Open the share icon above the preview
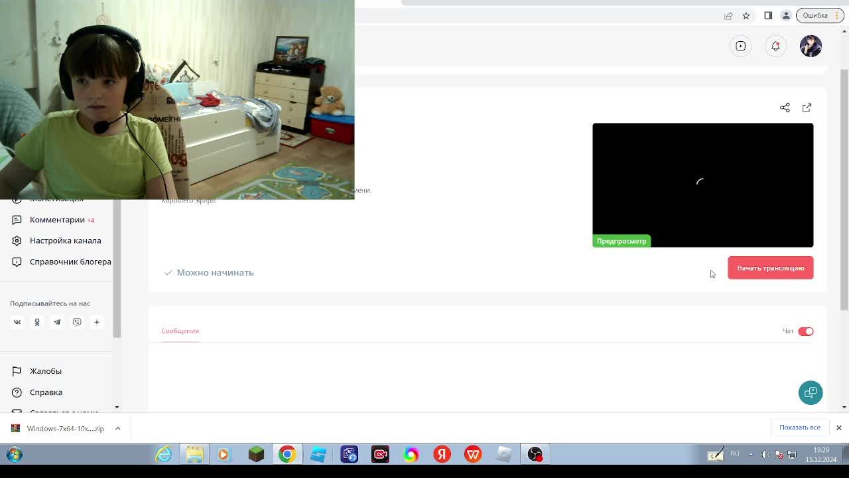The height and width of the screenshot is (478, 849). pyautogui.click(x=785, y=108)
